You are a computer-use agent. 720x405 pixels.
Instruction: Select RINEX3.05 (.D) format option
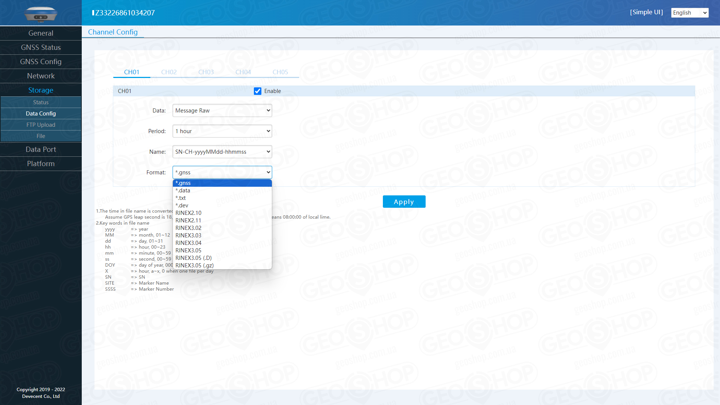[222, 258]
